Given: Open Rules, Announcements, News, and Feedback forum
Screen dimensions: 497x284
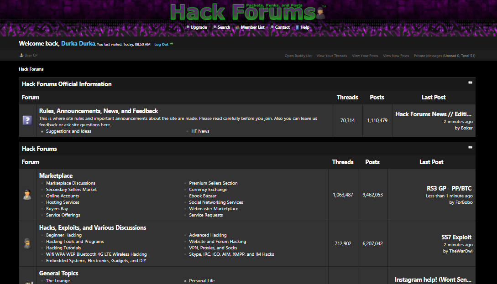Looking at the screenshot, I should (99, 111).
